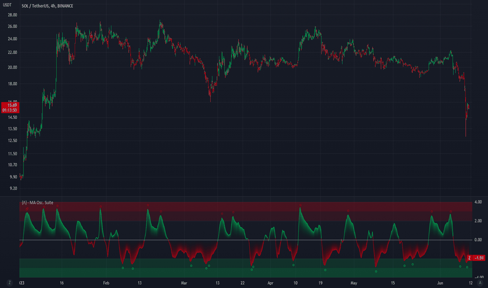Screen dimensions: 488x288
Task: Click the 12 date label on the time axis
Action: tap(471, 283)
